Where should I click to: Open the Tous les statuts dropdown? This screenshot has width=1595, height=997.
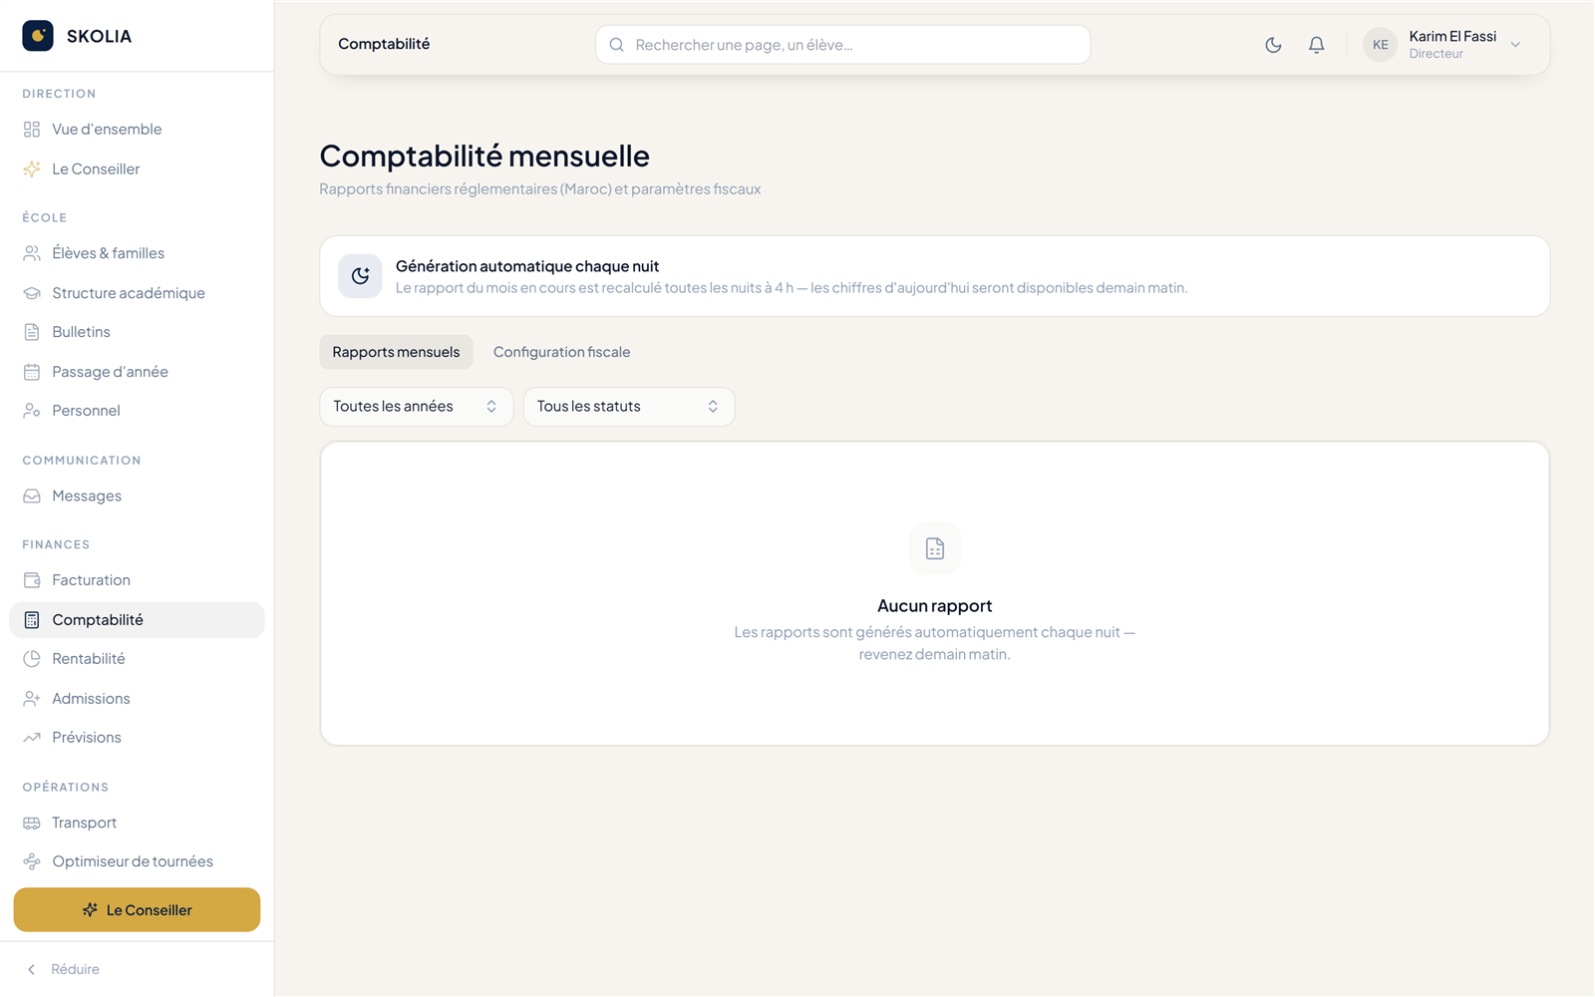click(629, 407)
